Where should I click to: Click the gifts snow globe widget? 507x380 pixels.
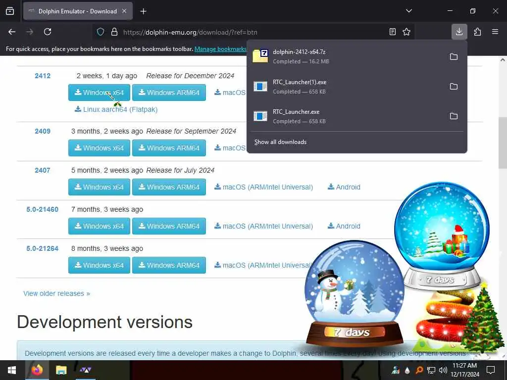(442, 236)
